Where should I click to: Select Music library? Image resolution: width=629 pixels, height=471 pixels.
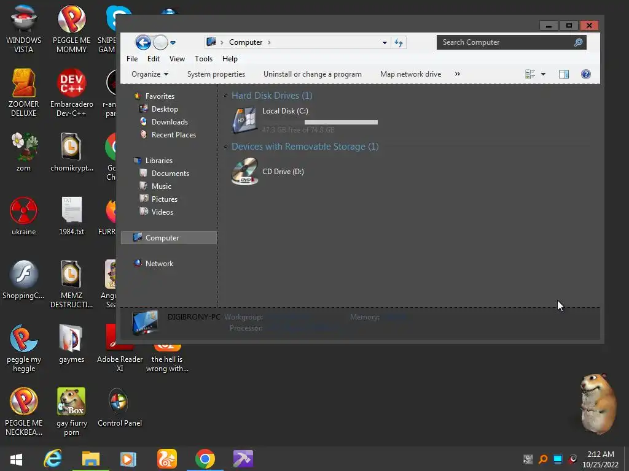click(x=162, y=186)
